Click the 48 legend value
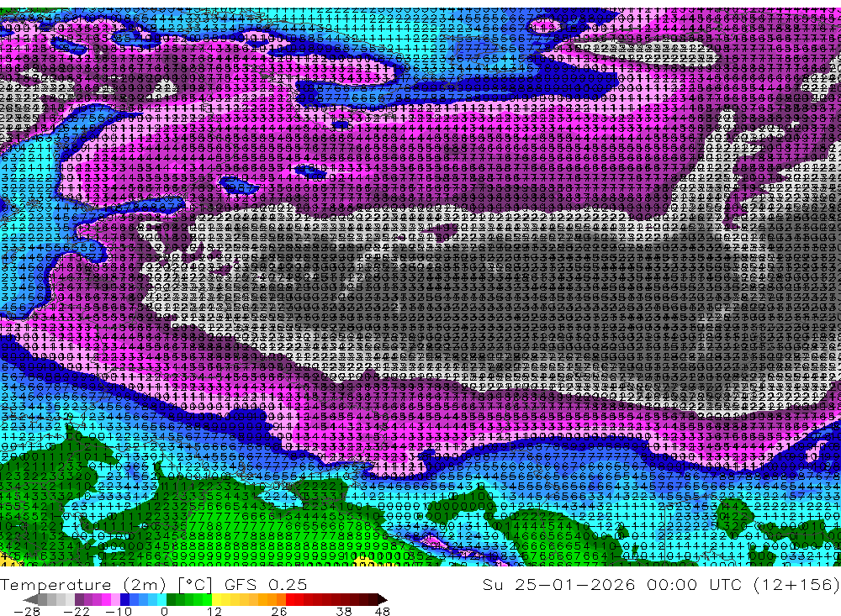 tap(383, 611)
